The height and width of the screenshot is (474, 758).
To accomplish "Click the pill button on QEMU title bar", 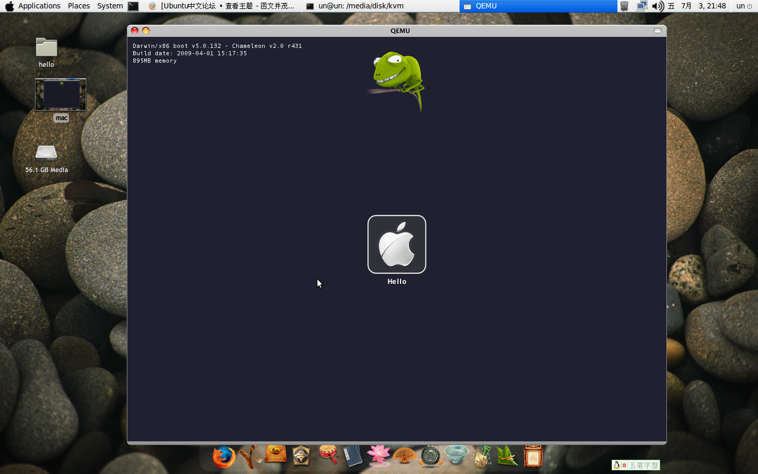I will tap(657, 31).
